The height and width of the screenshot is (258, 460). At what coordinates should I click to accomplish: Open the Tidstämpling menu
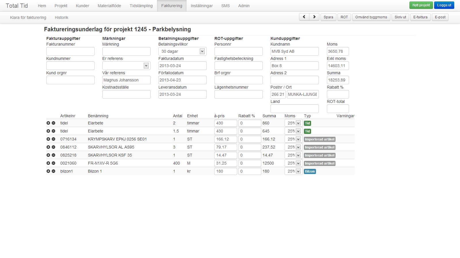click(x=141, y=6)
